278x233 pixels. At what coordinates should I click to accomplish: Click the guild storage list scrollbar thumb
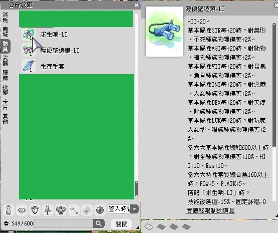click(x=136, y=189)
